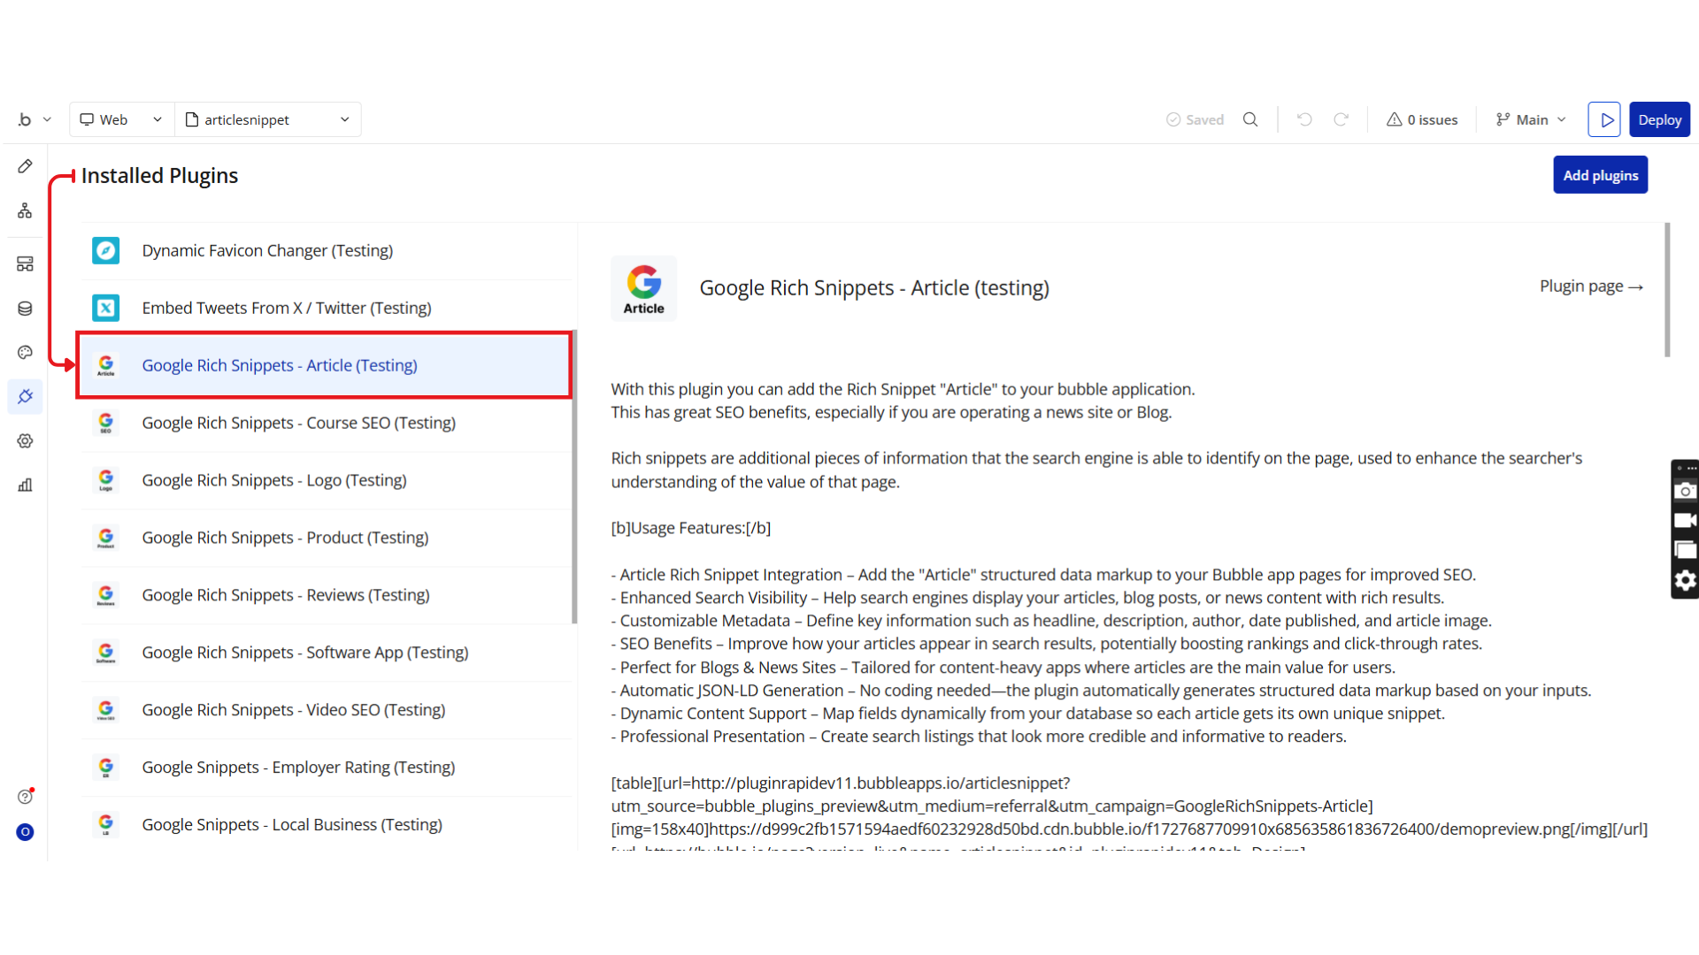Select Dynamic Favicon Changer plugin

click(267, 250)
